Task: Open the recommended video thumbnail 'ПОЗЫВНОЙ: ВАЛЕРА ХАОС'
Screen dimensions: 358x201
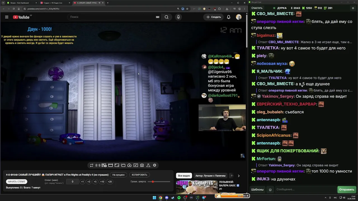Action: (197, 187)
